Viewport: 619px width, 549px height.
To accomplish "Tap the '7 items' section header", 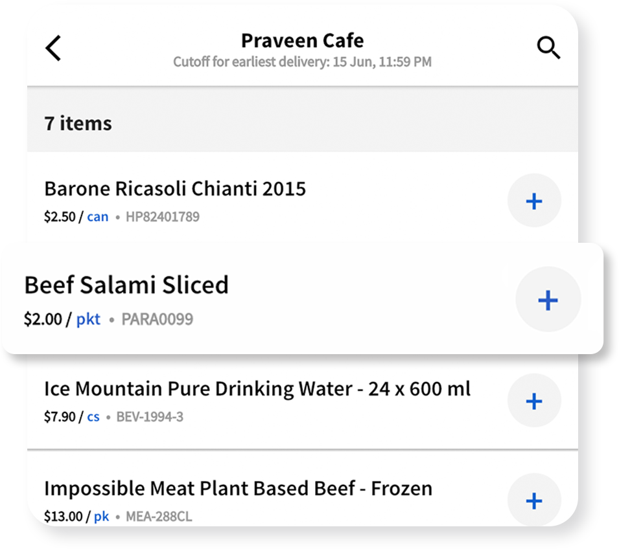I will tap(303, 123).
